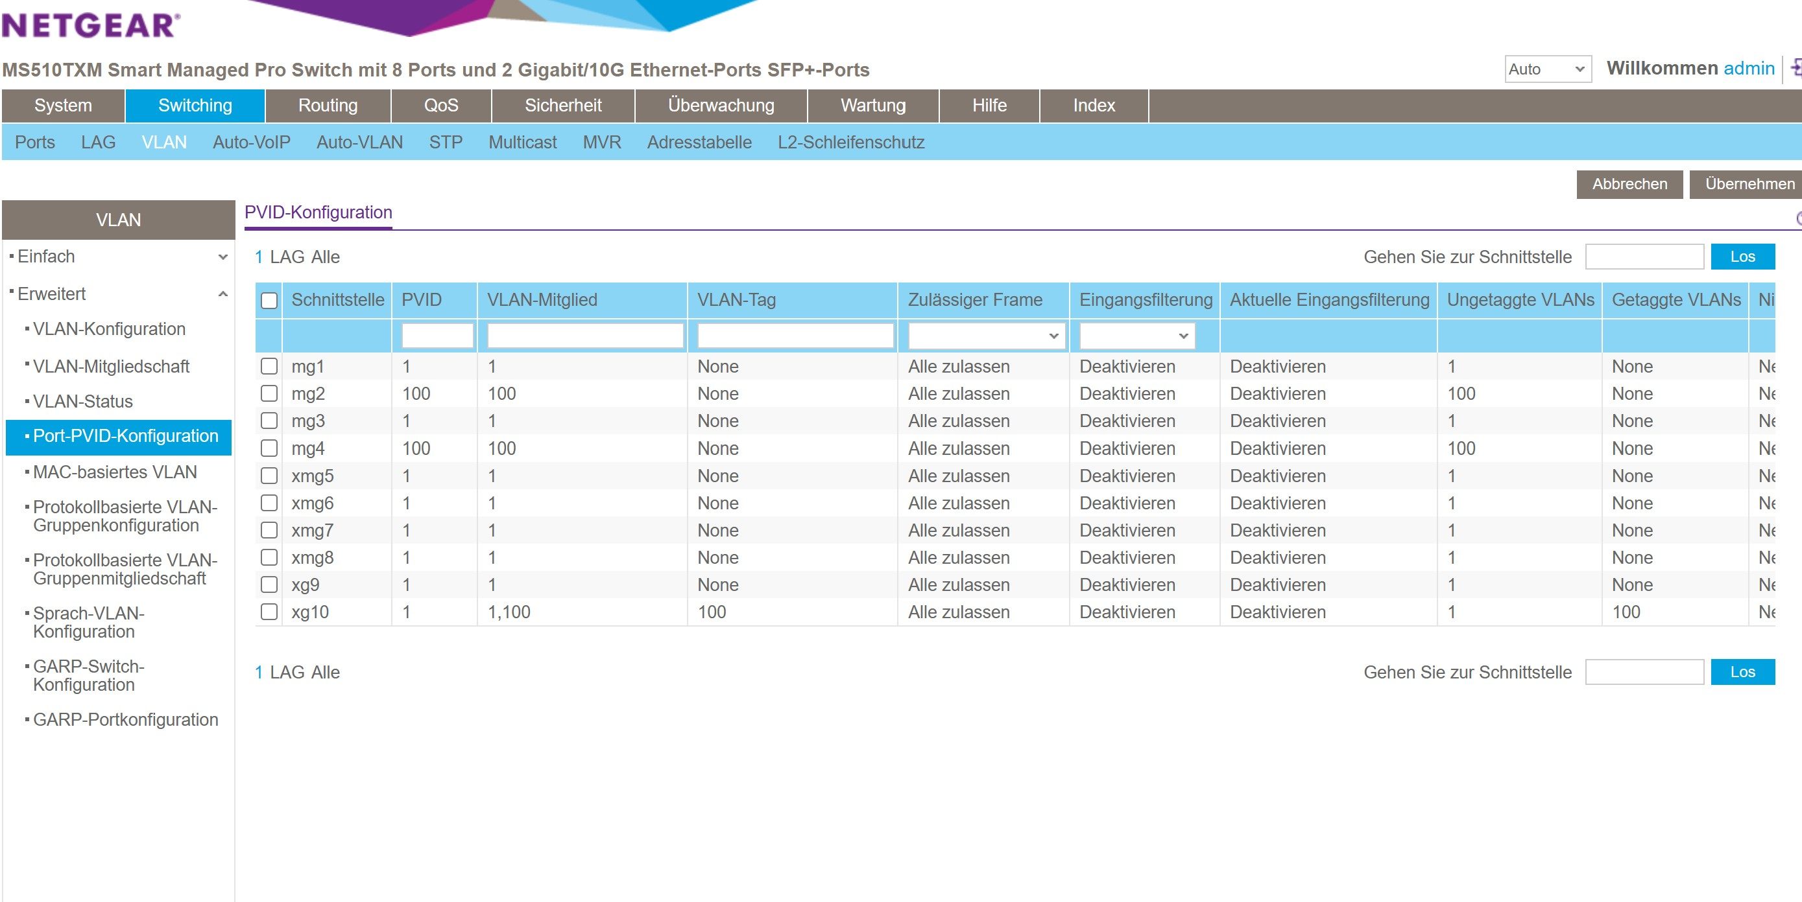This screenshot has width=1802, height=902.
Task: Open the Auto language dropdown
Action: 1547,69
